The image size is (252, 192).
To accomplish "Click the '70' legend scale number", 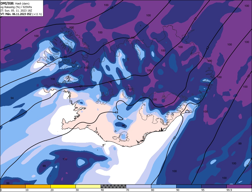I will click(x=128, y=190).
